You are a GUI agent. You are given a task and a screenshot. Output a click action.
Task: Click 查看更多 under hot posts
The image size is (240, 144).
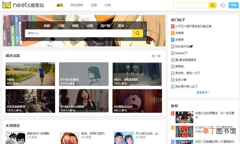coord(203,92)
